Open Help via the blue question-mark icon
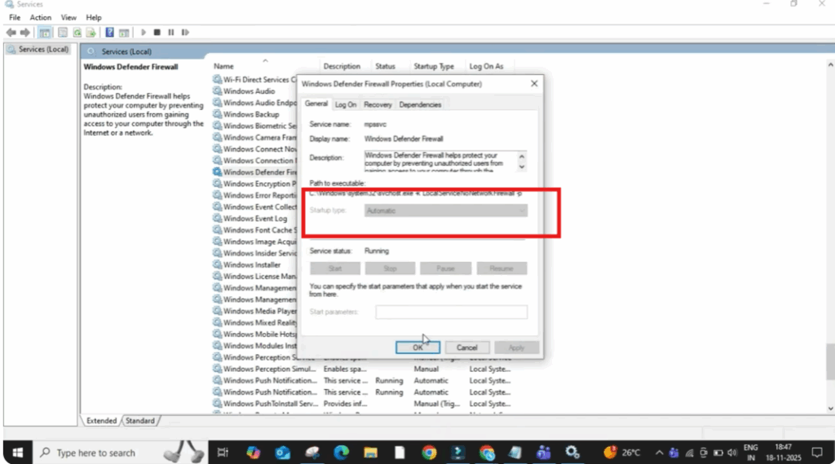835x464 pixels. [x=110, y=33]
